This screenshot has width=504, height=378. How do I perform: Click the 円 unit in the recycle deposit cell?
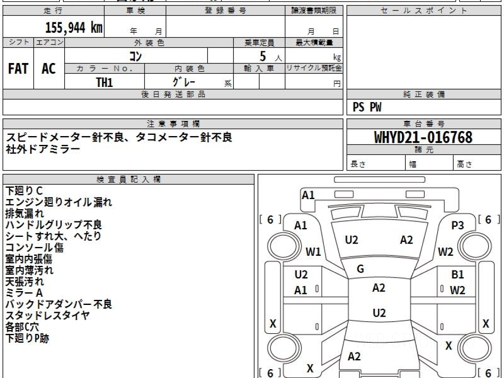337,84
